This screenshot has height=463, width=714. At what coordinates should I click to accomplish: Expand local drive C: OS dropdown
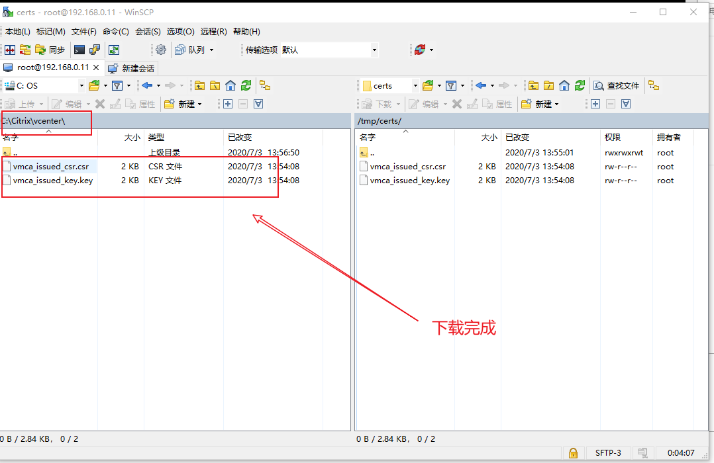point(81,85)
